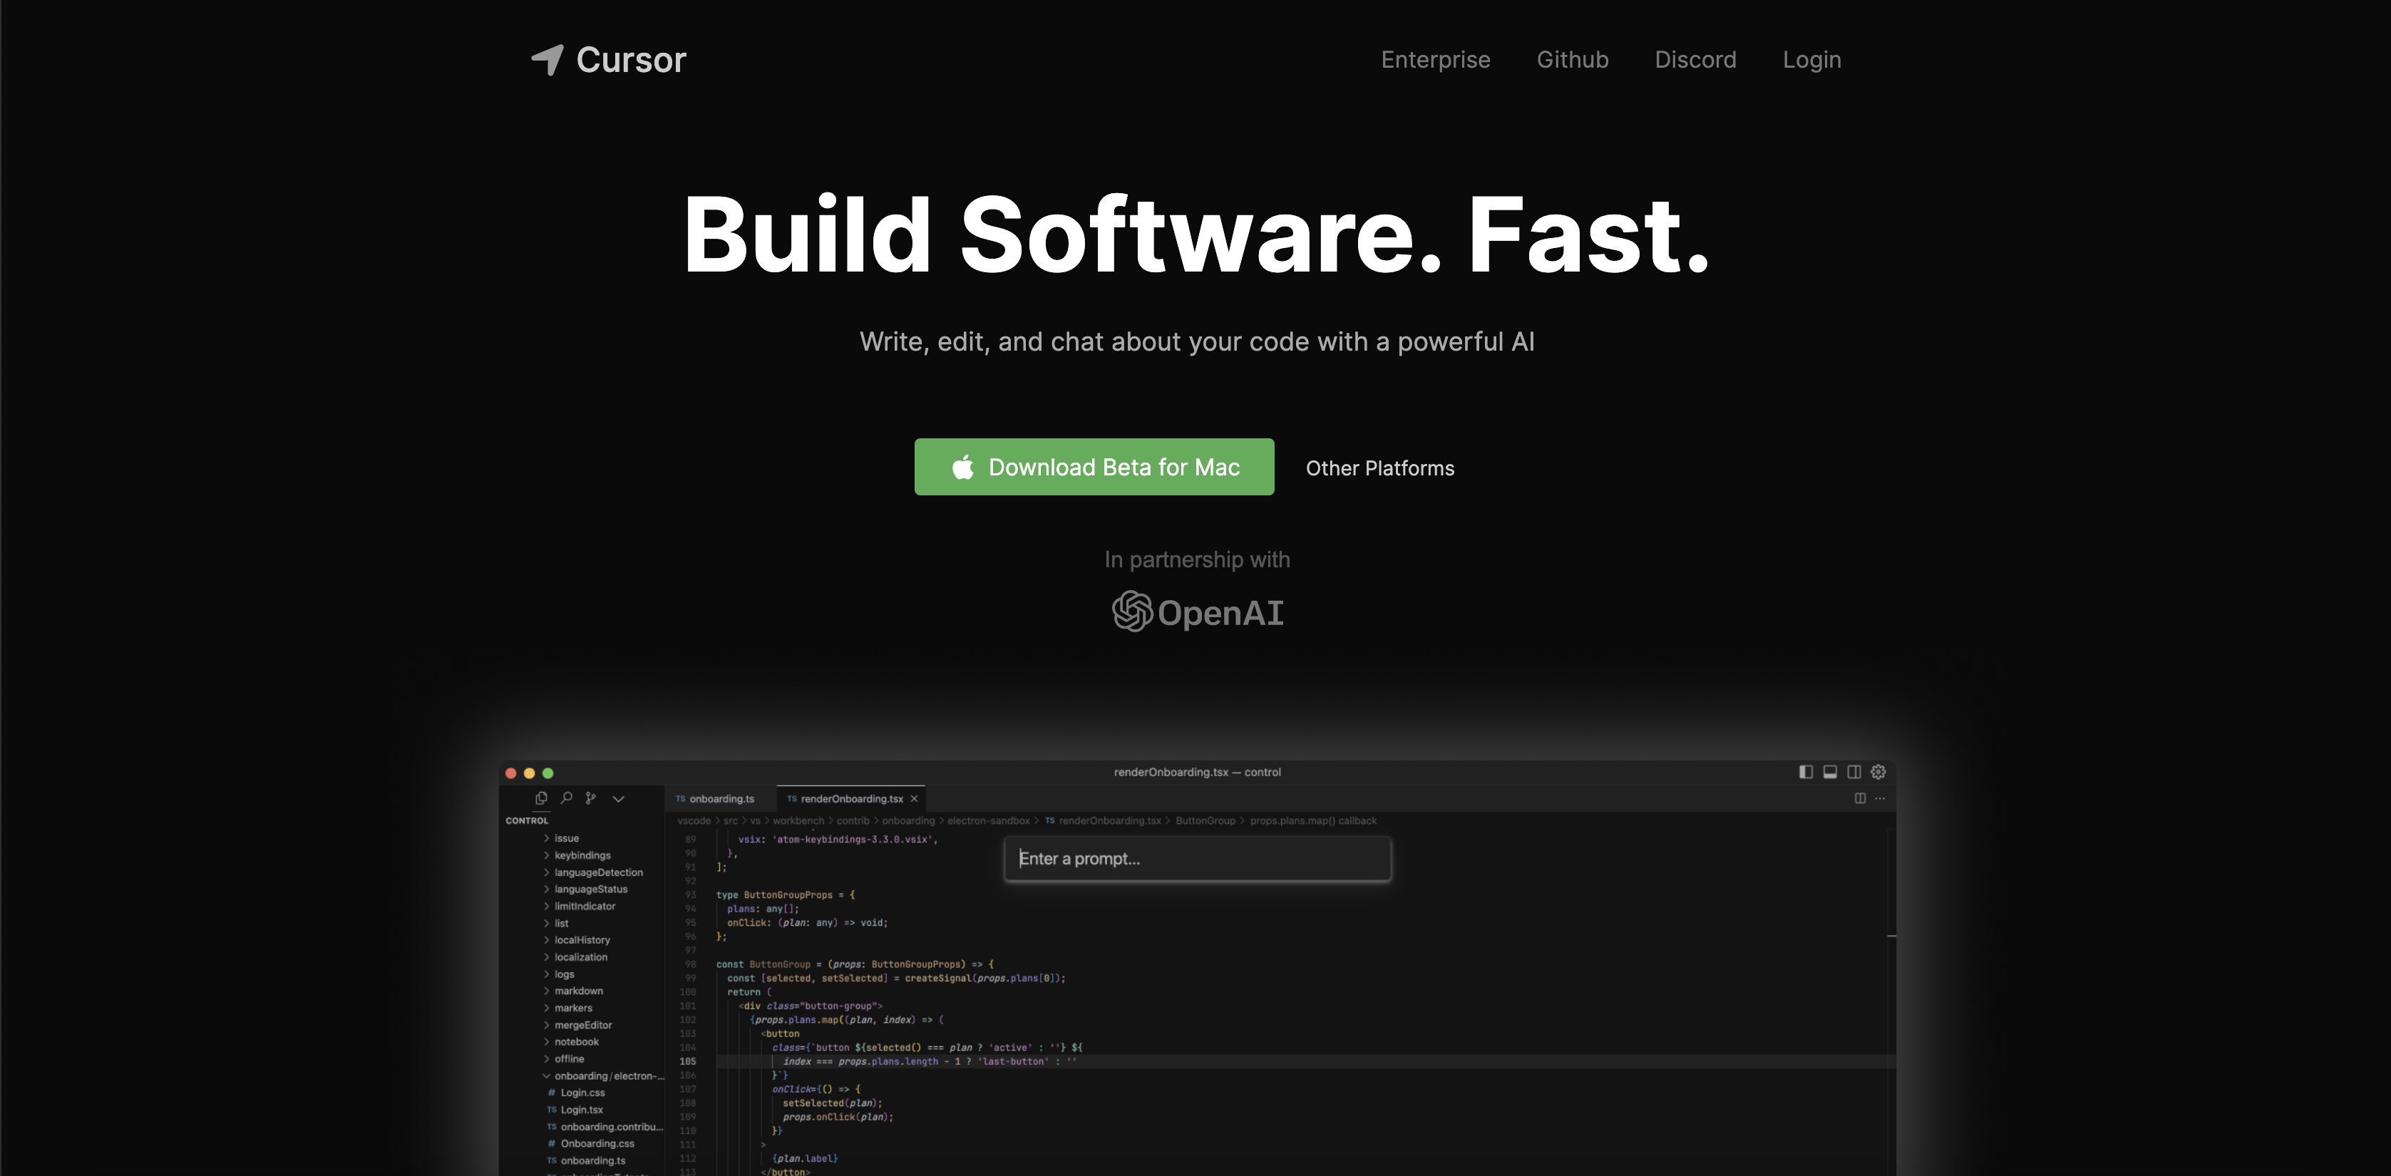Click the renderOnboarding.tsx tab
The image size is (2391, 1176).
click(849, 798)
